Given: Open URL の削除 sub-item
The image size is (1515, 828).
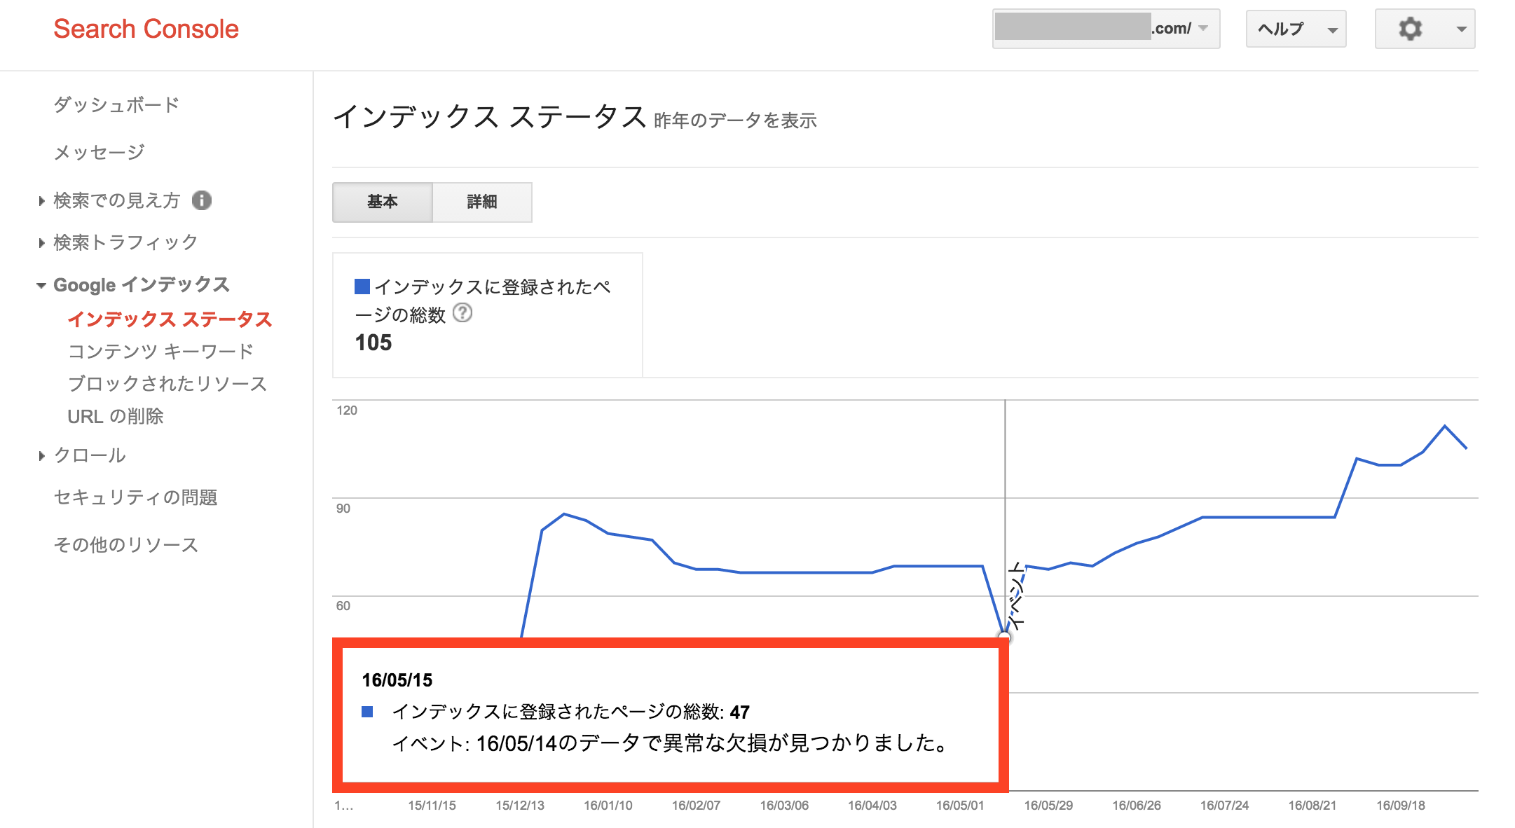Looking at the screenshot, I should 116,416.
